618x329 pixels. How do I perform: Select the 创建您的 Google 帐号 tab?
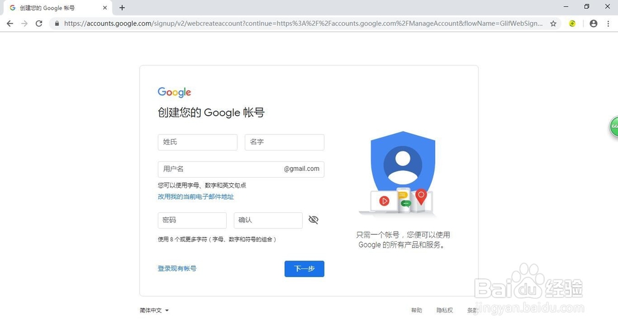pyautogui.click(x=58, y=7)
